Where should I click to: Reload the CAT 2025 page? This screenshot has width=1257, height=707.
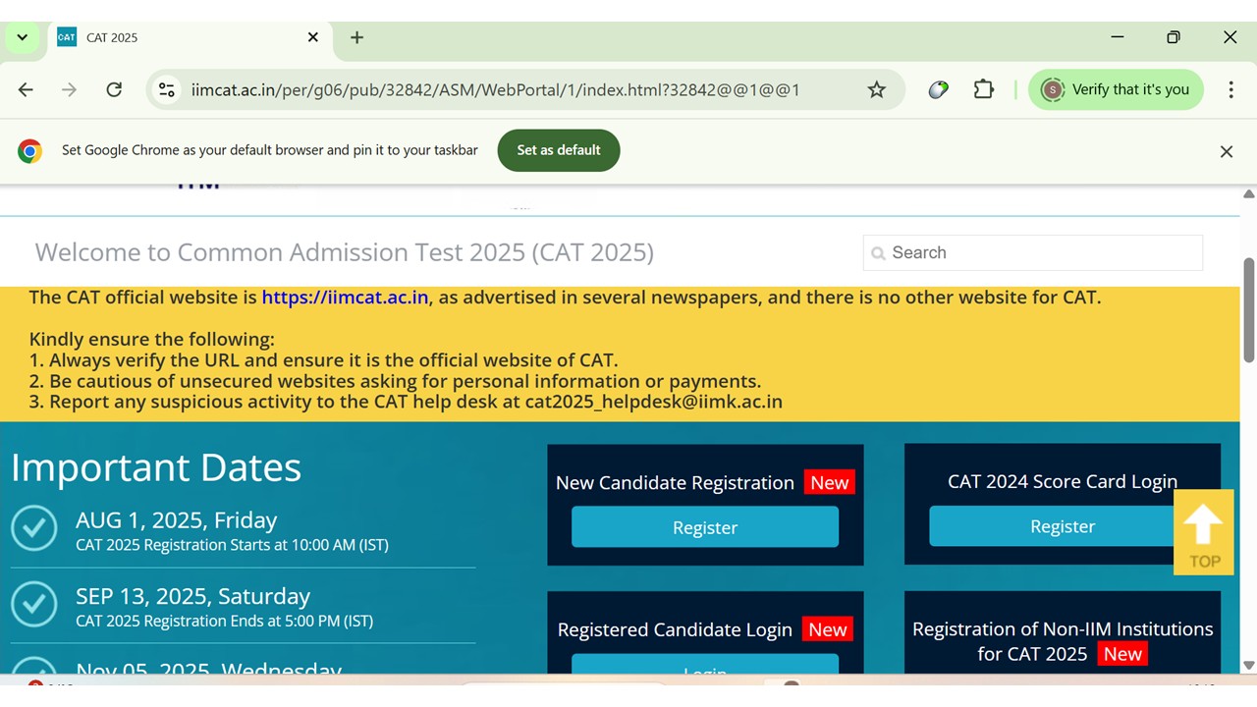tap(114, 89)
